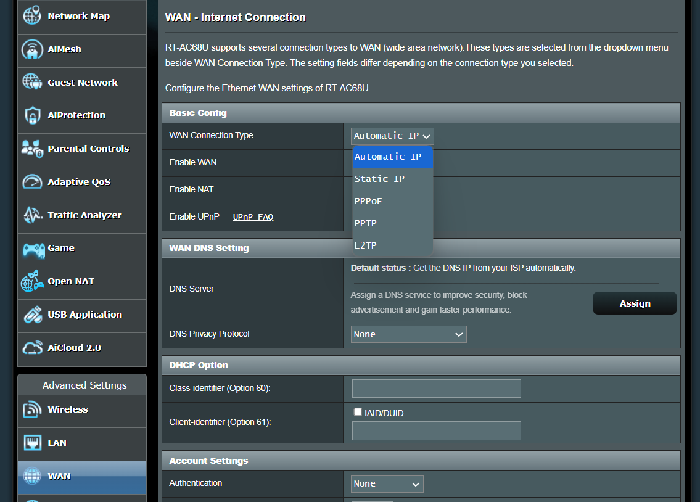Navigate to AiProtection
The image size is (700, 502).
click(x=82, y=117)
